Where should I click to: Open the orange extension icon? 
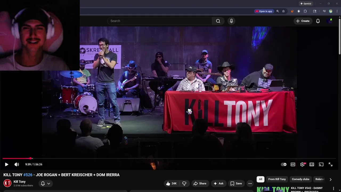click(x=292, y=11)
